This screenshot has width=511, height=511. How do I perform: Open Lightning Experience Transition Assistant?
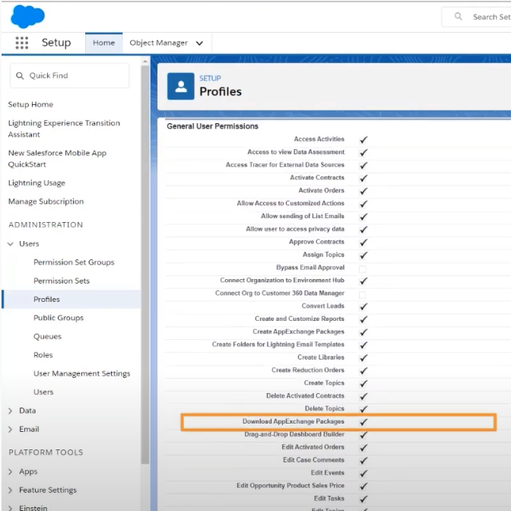click(x=64, y=129)
